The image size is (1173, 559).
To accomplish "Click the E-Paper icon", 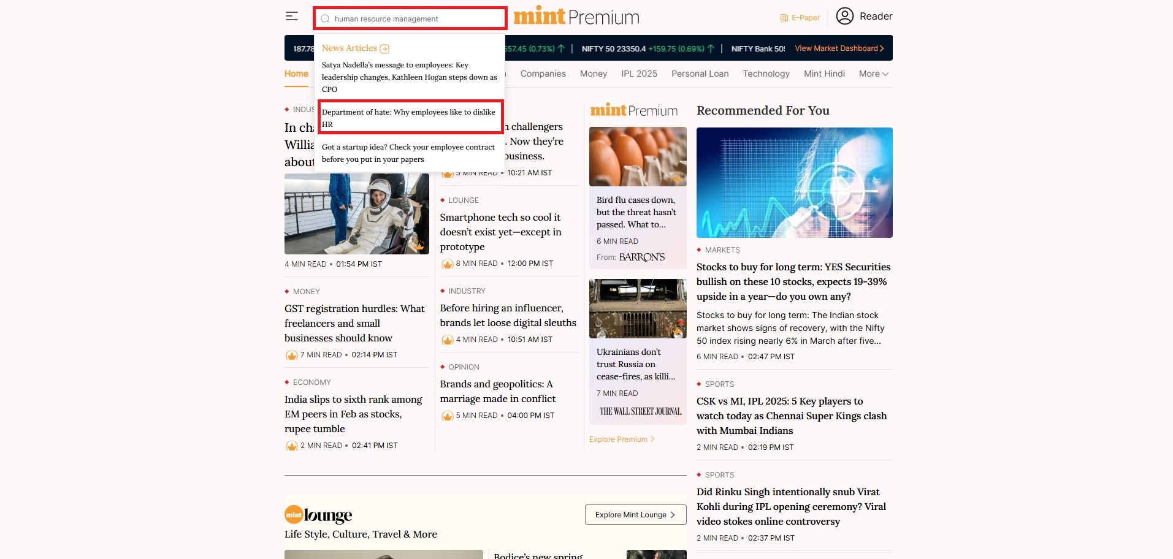I will pyautogui.click(x=784, y=18).
